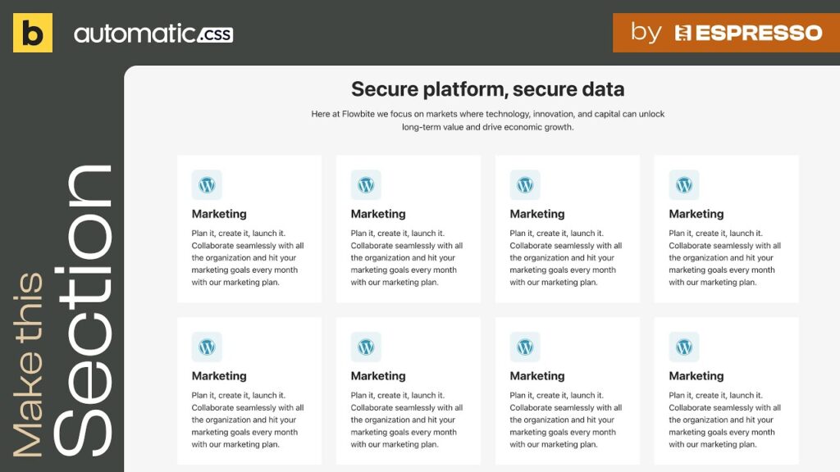The height and width of the screenshot is (472, 840).
Task: Click Marketing title in first top-row card
Action: click(x=219, y=214)
